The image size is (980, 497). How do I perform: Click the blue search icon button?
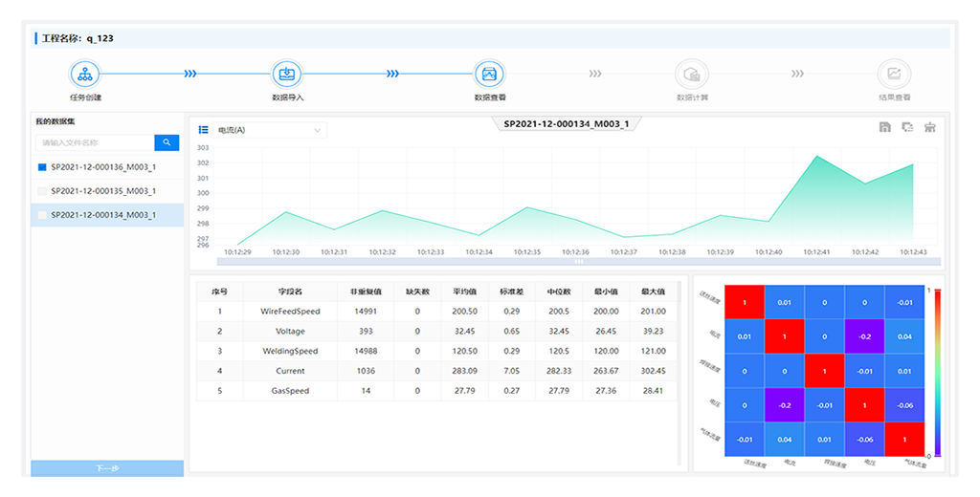pos(167,142)
